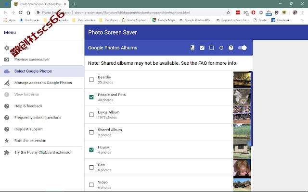Click Rate the extension
The height and width of the screenshot is (192, 308).
[x=42, y=141]
